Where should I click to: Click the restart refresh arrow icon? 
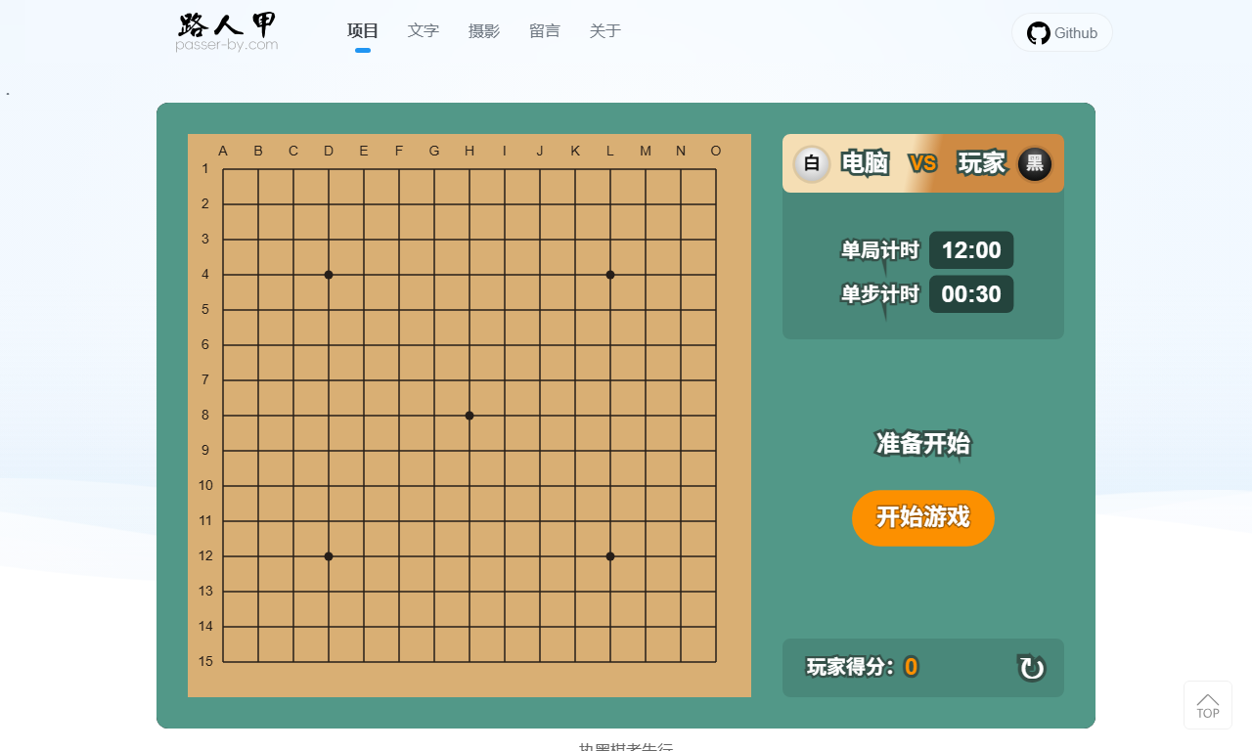click(x=1032, y=668)
